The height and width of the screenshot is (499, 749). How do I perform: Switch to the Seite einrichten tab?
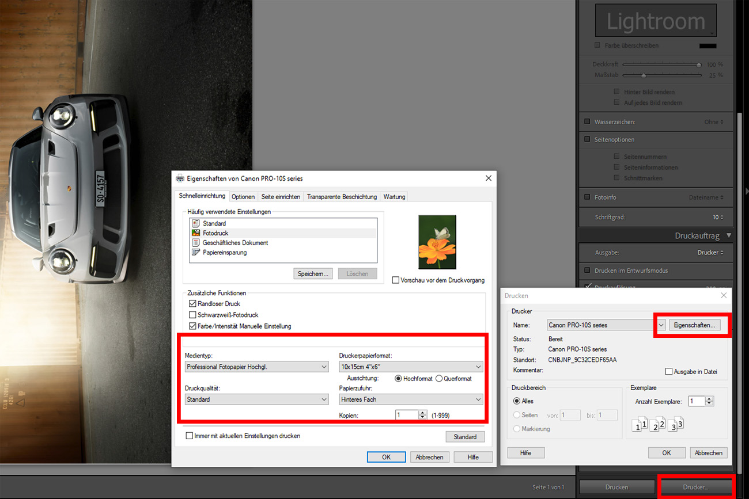pos(281,197)
